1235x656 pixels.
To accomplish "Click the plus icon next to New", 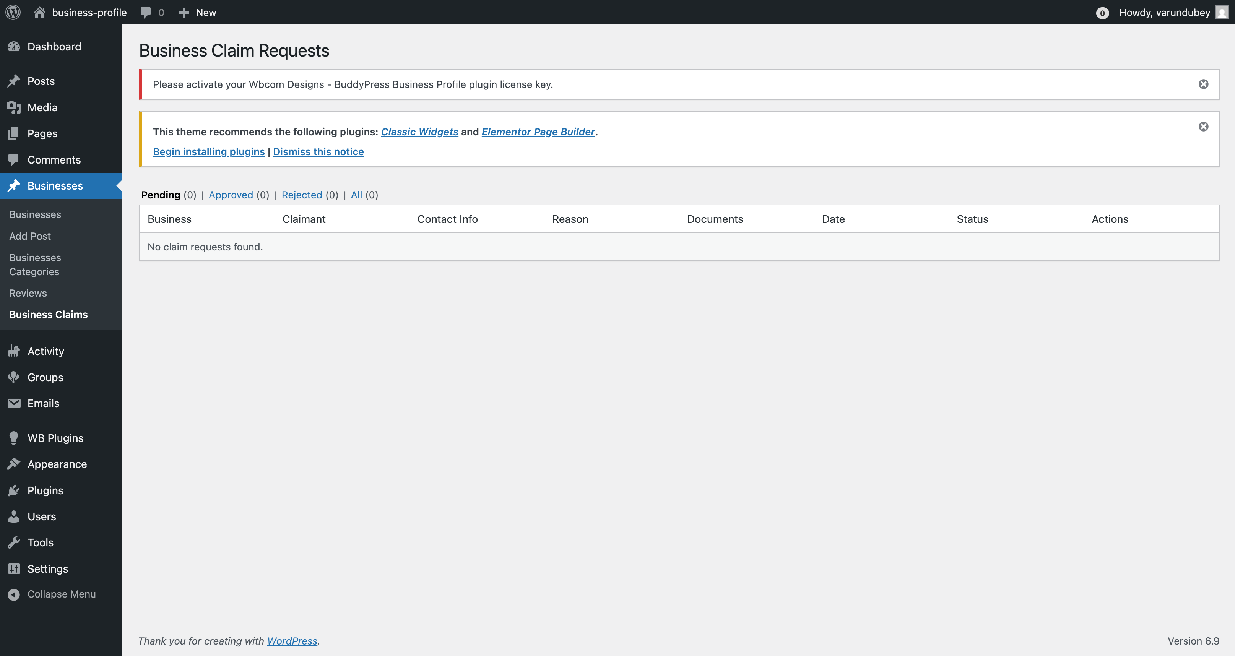I will pos(184,13).
